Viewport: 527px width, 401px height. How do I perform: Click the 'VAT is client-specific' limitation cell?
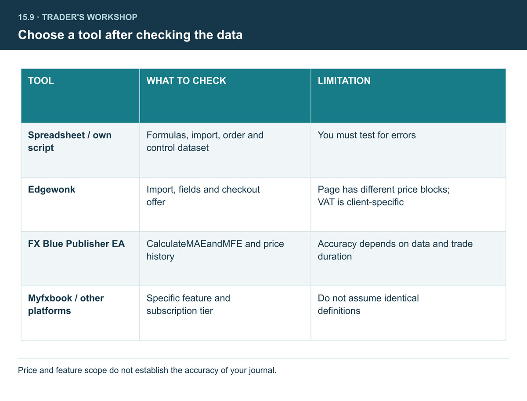click(408, 204)
